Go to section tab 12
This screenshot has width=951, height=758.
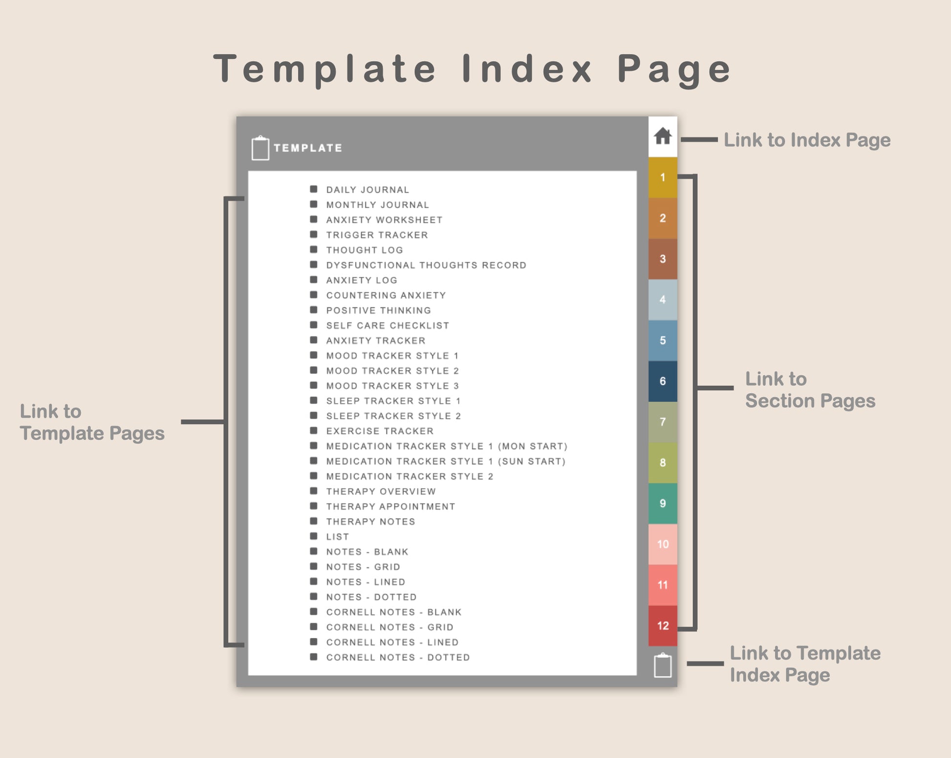tap(663, 626)
